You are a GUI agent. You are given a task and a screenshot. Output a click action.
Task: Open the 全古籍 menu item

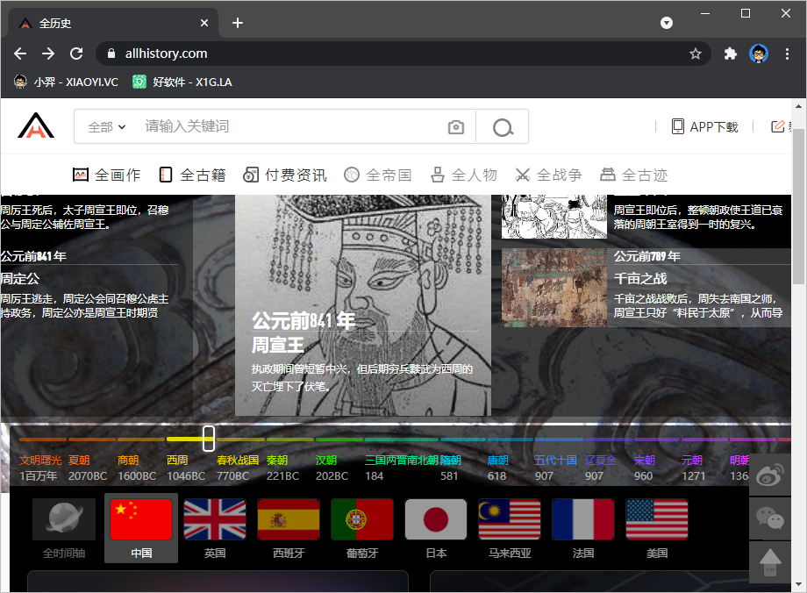click(192, 175)
